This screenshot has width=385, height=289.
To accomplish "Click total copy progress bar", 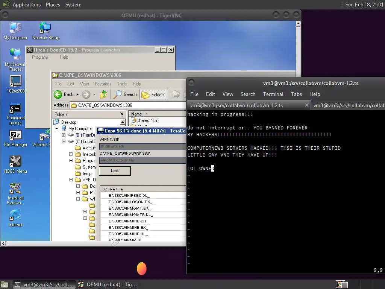I will click(142, 160).
